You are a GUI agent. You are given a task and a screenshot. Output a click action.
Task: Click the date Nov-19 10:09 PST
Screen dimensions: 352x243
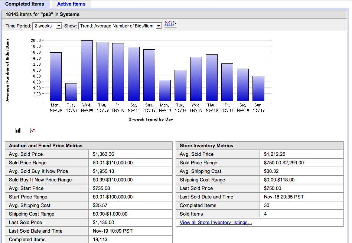click(113, 231)
